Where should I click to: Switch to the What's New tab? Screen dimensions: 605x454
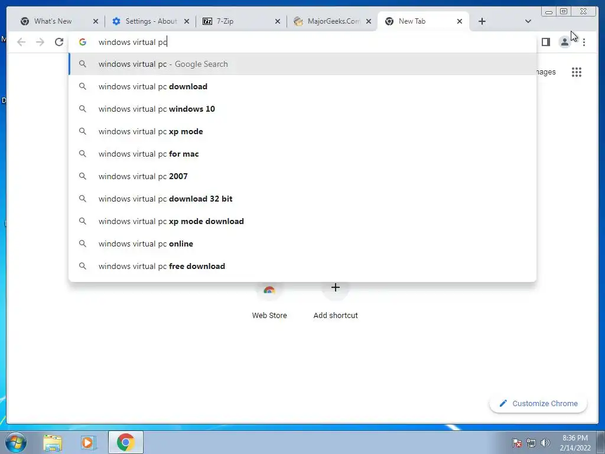pos(53,21)
